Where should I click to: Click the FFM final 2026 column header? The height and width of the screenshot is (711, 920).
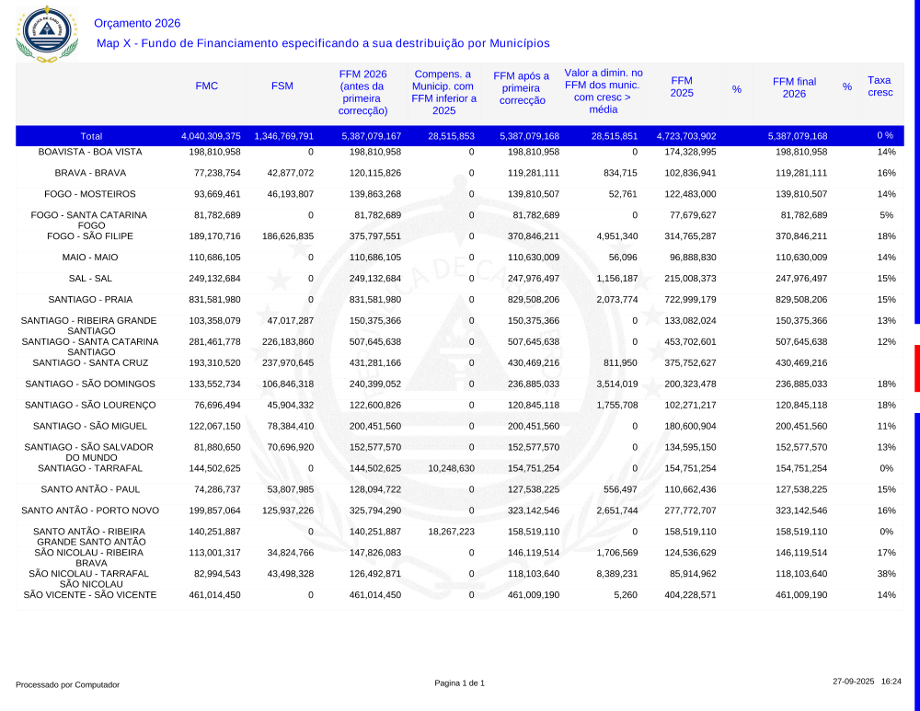click(794, 87)
